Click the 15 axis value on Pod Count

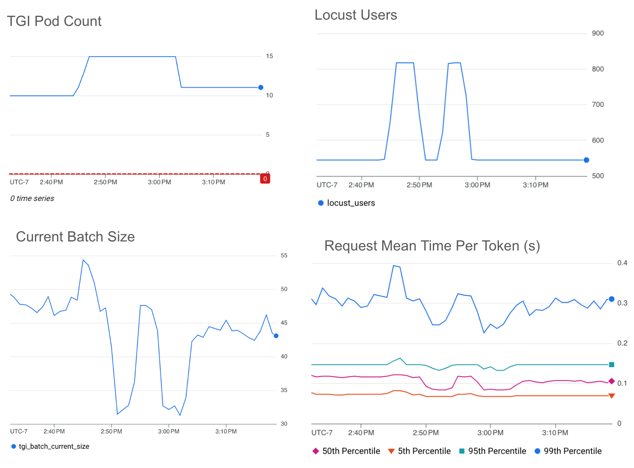point(269,56)
